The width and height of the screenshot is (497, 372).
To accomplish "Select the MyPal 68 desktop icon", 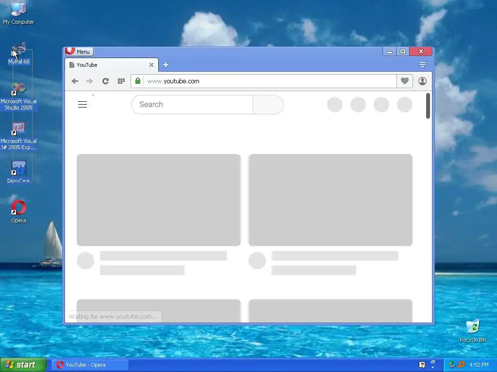I will click(19, 53).
